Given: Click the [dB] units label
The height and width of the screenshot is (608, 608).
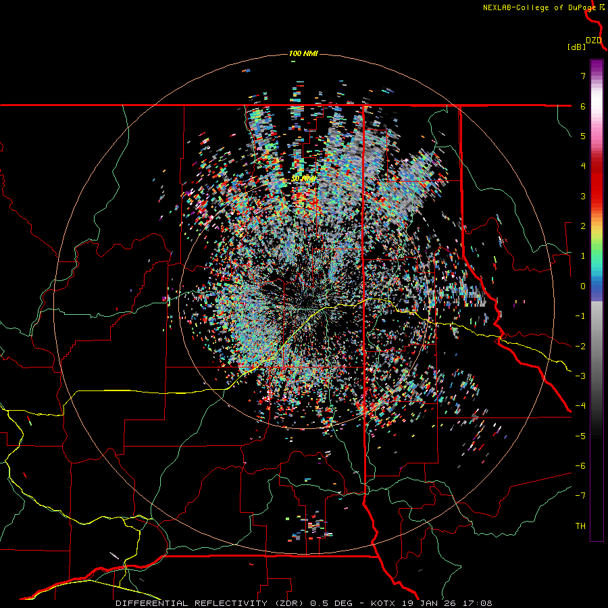Looking at the screenshot, I should pyautogui.click(x=576, y=47).
